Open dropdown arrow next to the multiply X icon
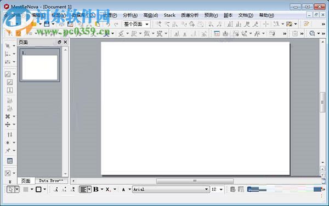The width and height of the screenshot is (329, 206). pos(14,116)
